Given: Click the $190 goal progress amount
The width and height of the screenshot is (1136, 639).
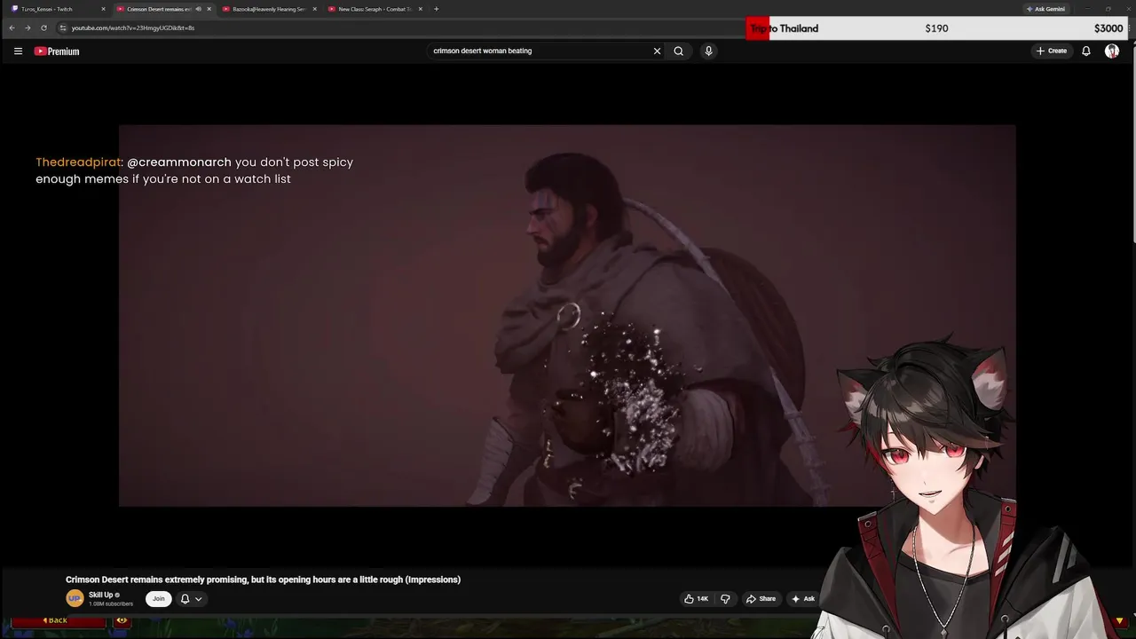Looking at the screenshot, I should tap(936, 28).
